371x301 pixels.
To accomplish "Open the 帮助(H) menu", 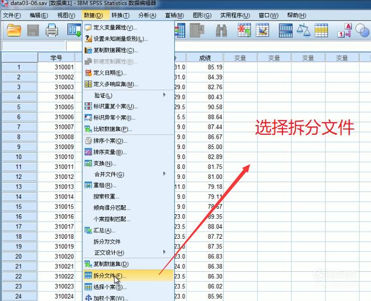I will pyautogui.click(x=296, y=15).
